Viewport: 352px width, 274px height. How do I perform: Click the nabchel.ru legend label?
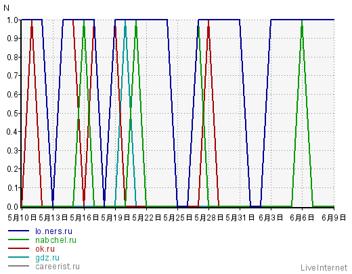pyautogui.click(x=56, y=240)
